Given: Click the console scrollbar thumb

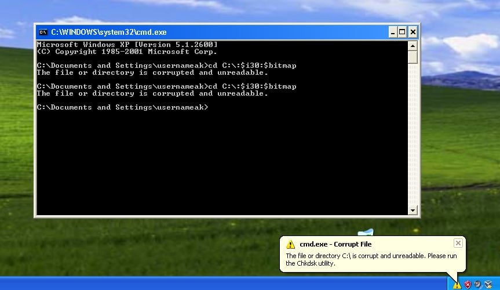Looking at the screenshot, I should coord(413,57).
